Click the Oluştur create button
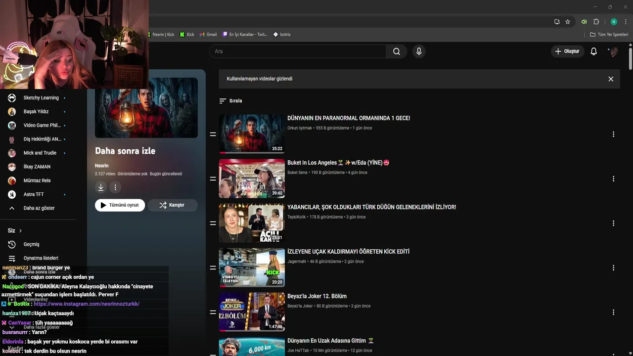This screenshot has height=356, width=633. coord(567,51)
